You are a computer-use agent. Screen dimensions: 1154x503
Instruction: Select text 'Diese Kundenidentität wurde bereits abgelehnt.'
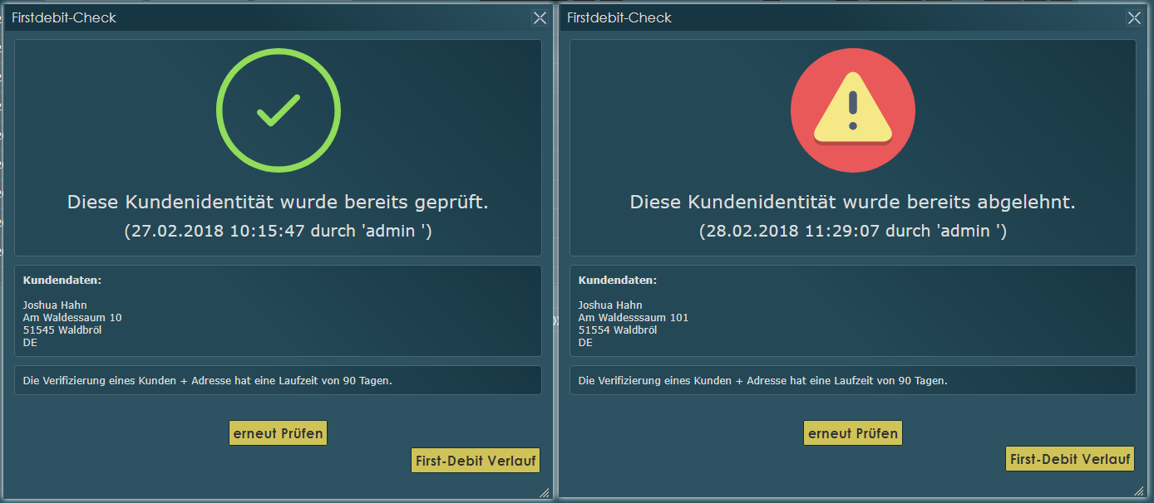coord(853,202)
